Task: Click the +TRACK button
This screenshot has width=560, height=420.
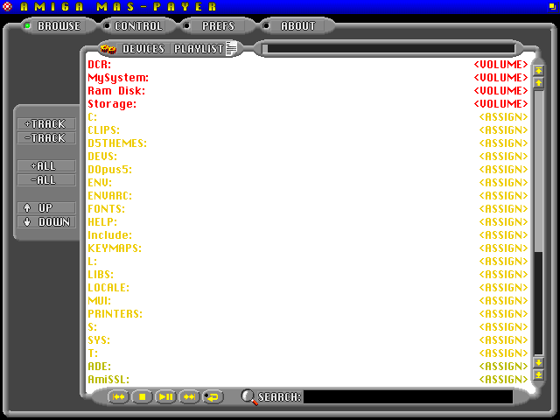Action: [45, 124]
